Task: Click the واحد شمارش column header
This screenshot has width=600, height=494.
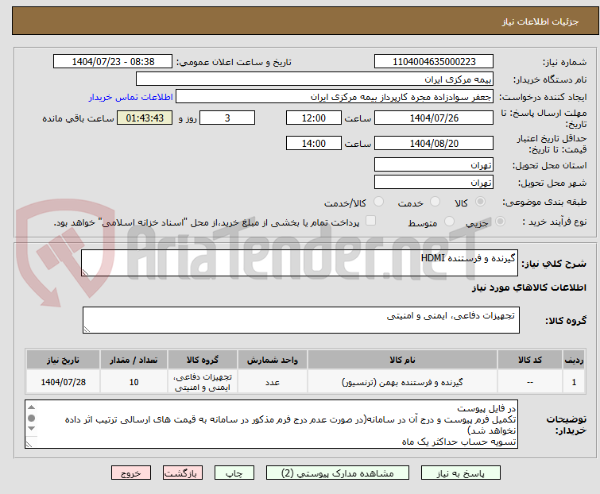Action: pos(273,360)
